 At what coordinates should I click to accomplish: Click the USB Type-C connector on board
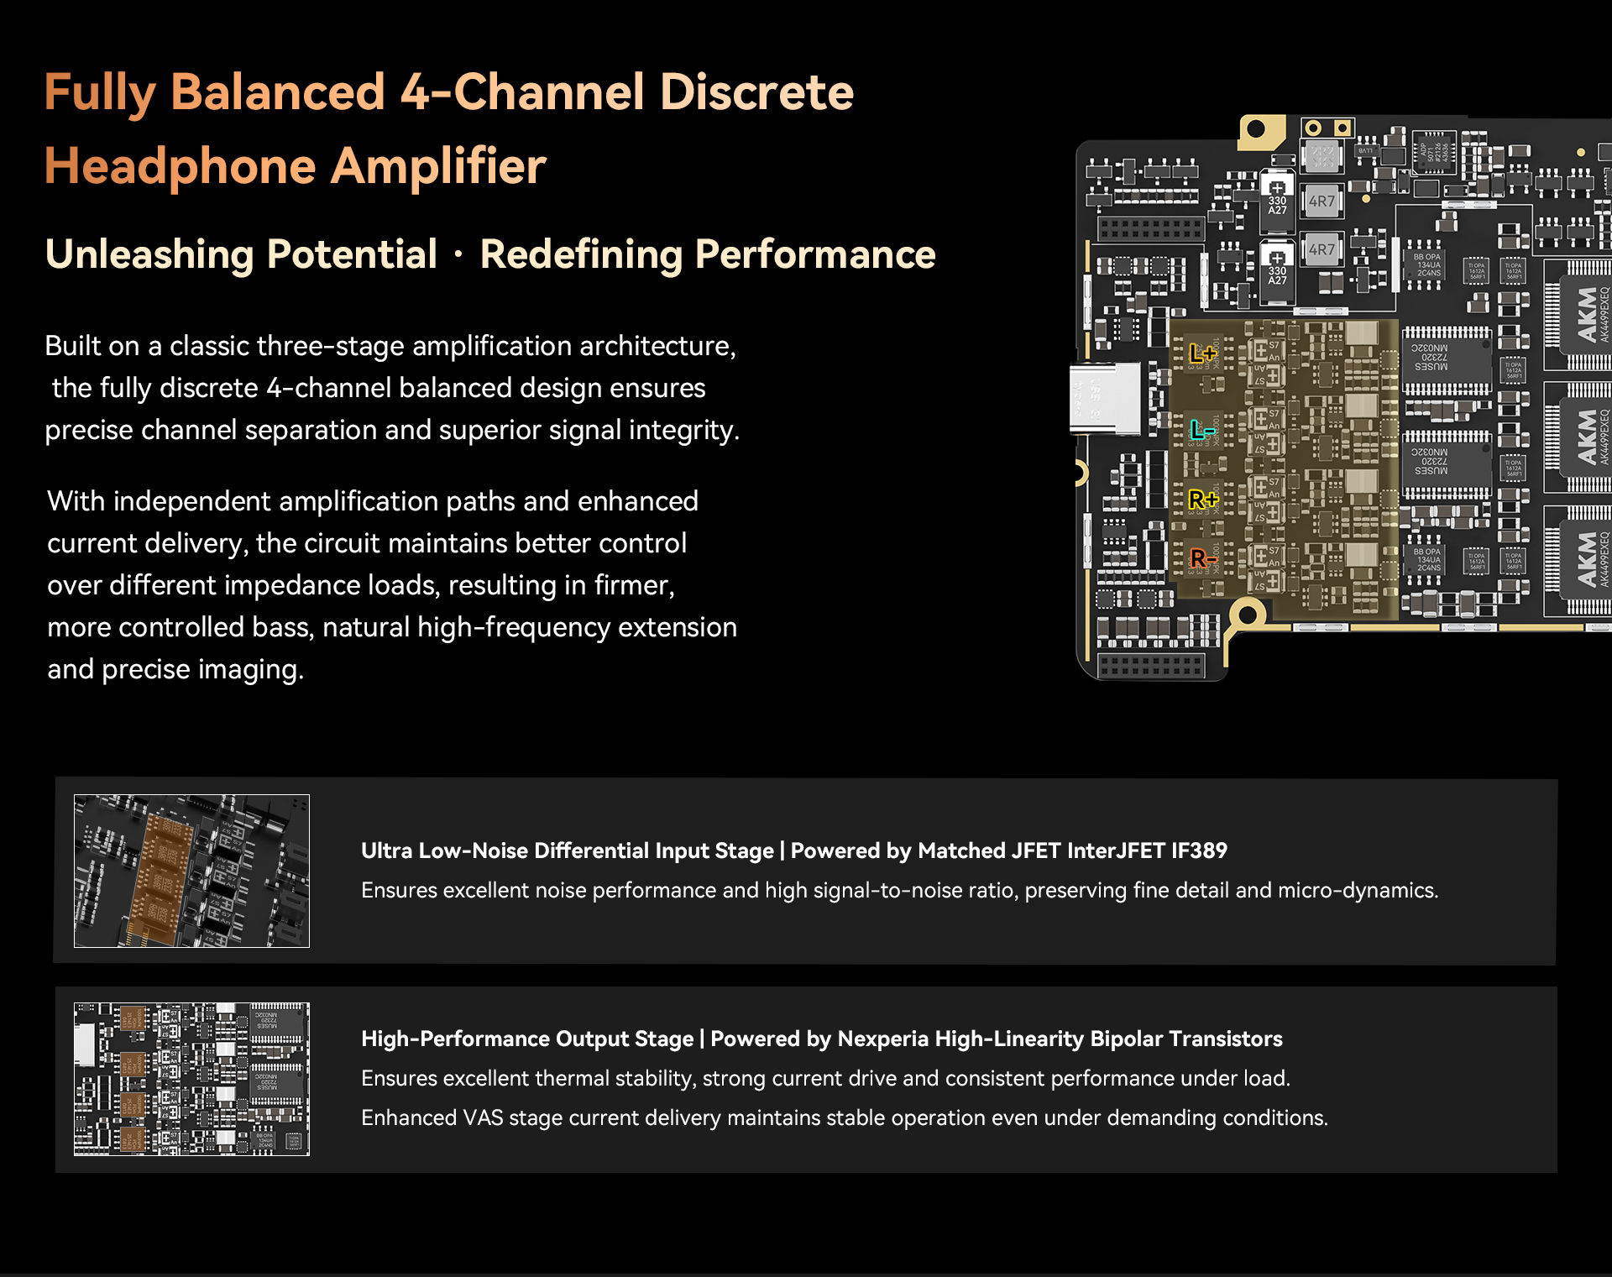pos(1106,398)
